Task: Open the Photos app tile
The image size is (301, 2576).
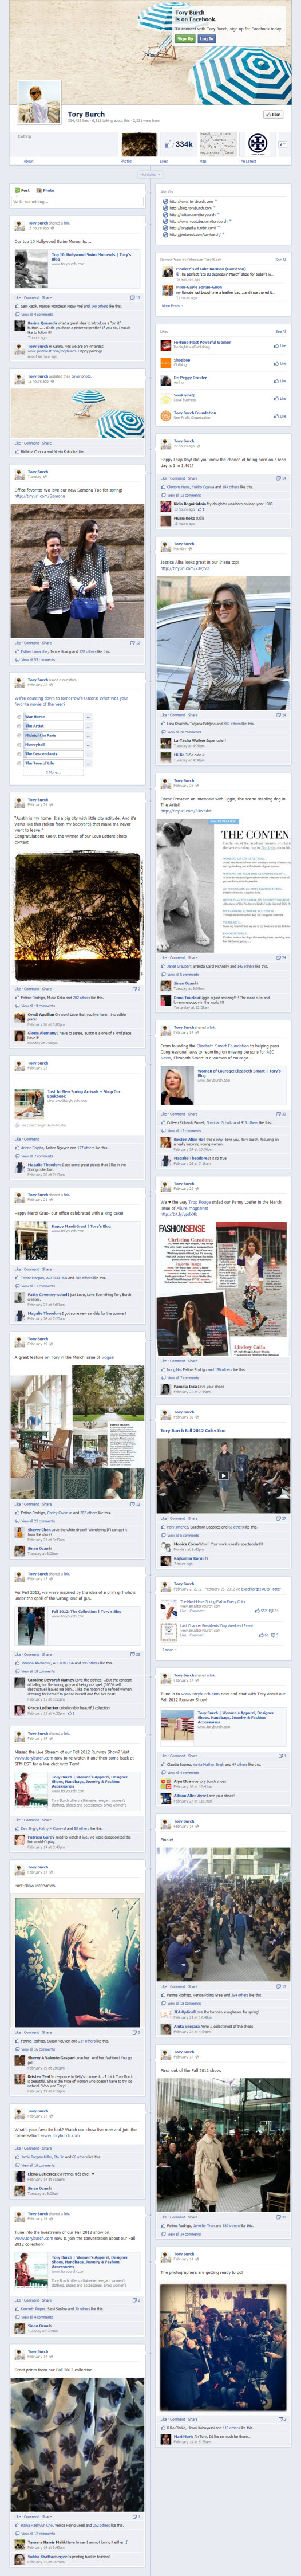Action: click(x=139, y=144)
